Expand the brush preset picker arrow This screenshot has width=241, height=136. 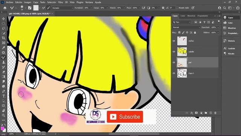[x=25, y=8]
